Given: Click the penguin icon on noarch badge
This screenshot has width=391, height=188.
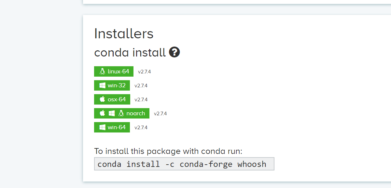Looking at the screenshot, I should (x=121, y=113).
